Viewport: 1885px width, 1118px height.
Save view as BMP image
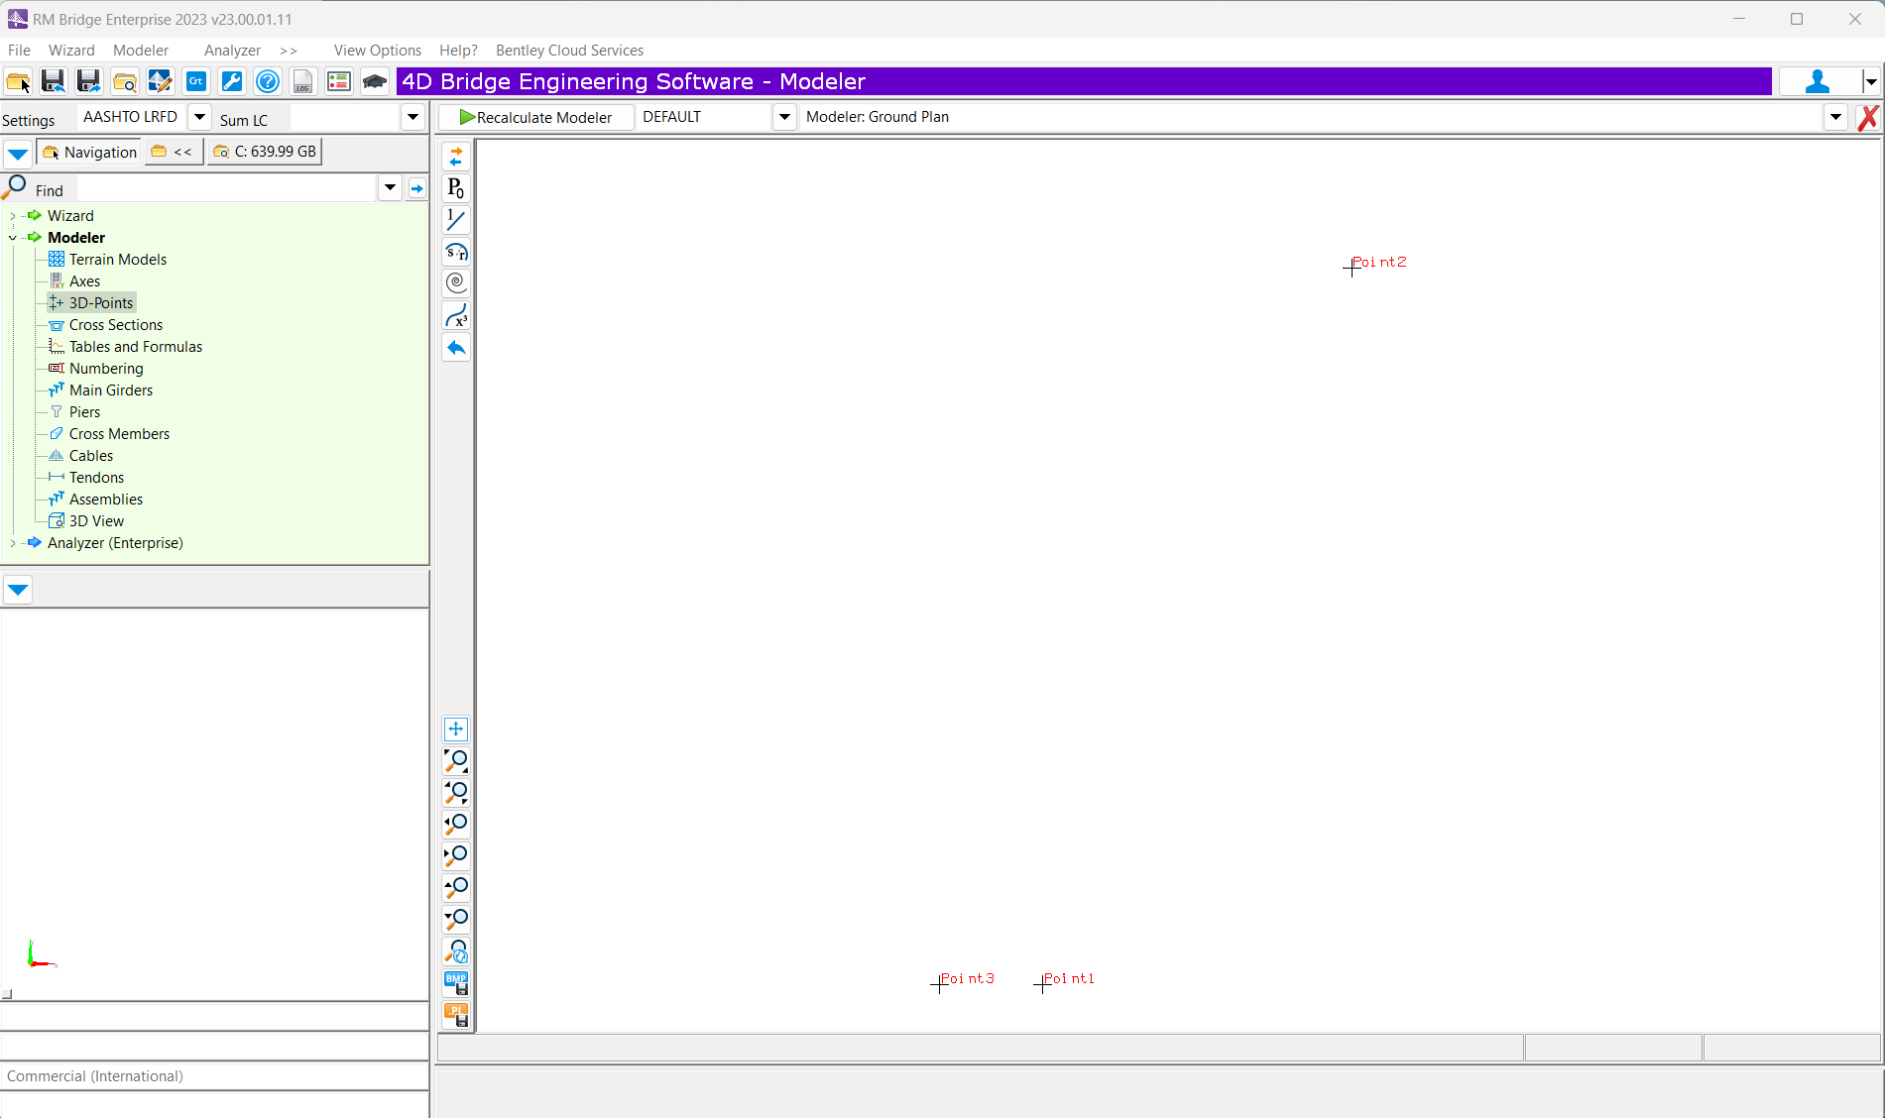[x=456, y=983]
